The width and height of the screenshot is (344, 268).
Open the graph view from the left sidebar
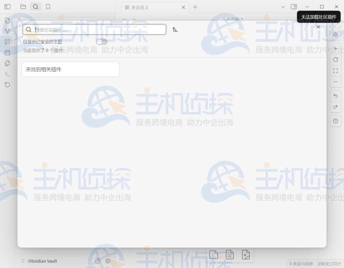[x=7, y=31]
